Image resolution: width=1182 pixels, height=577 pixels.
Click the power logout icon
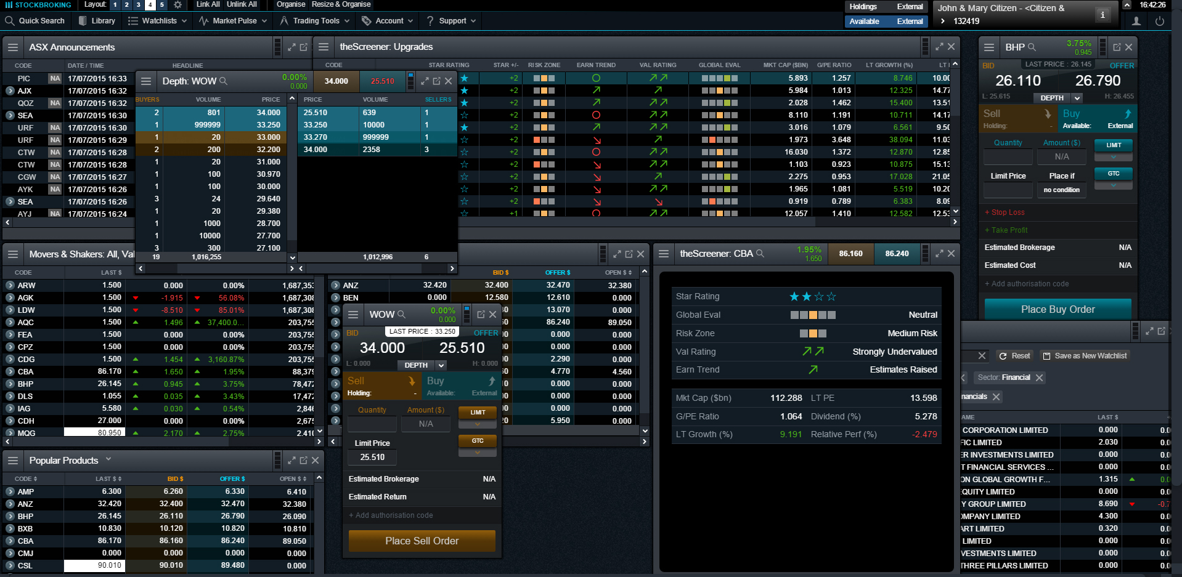pyautogui.click(x=1160, y=21)
